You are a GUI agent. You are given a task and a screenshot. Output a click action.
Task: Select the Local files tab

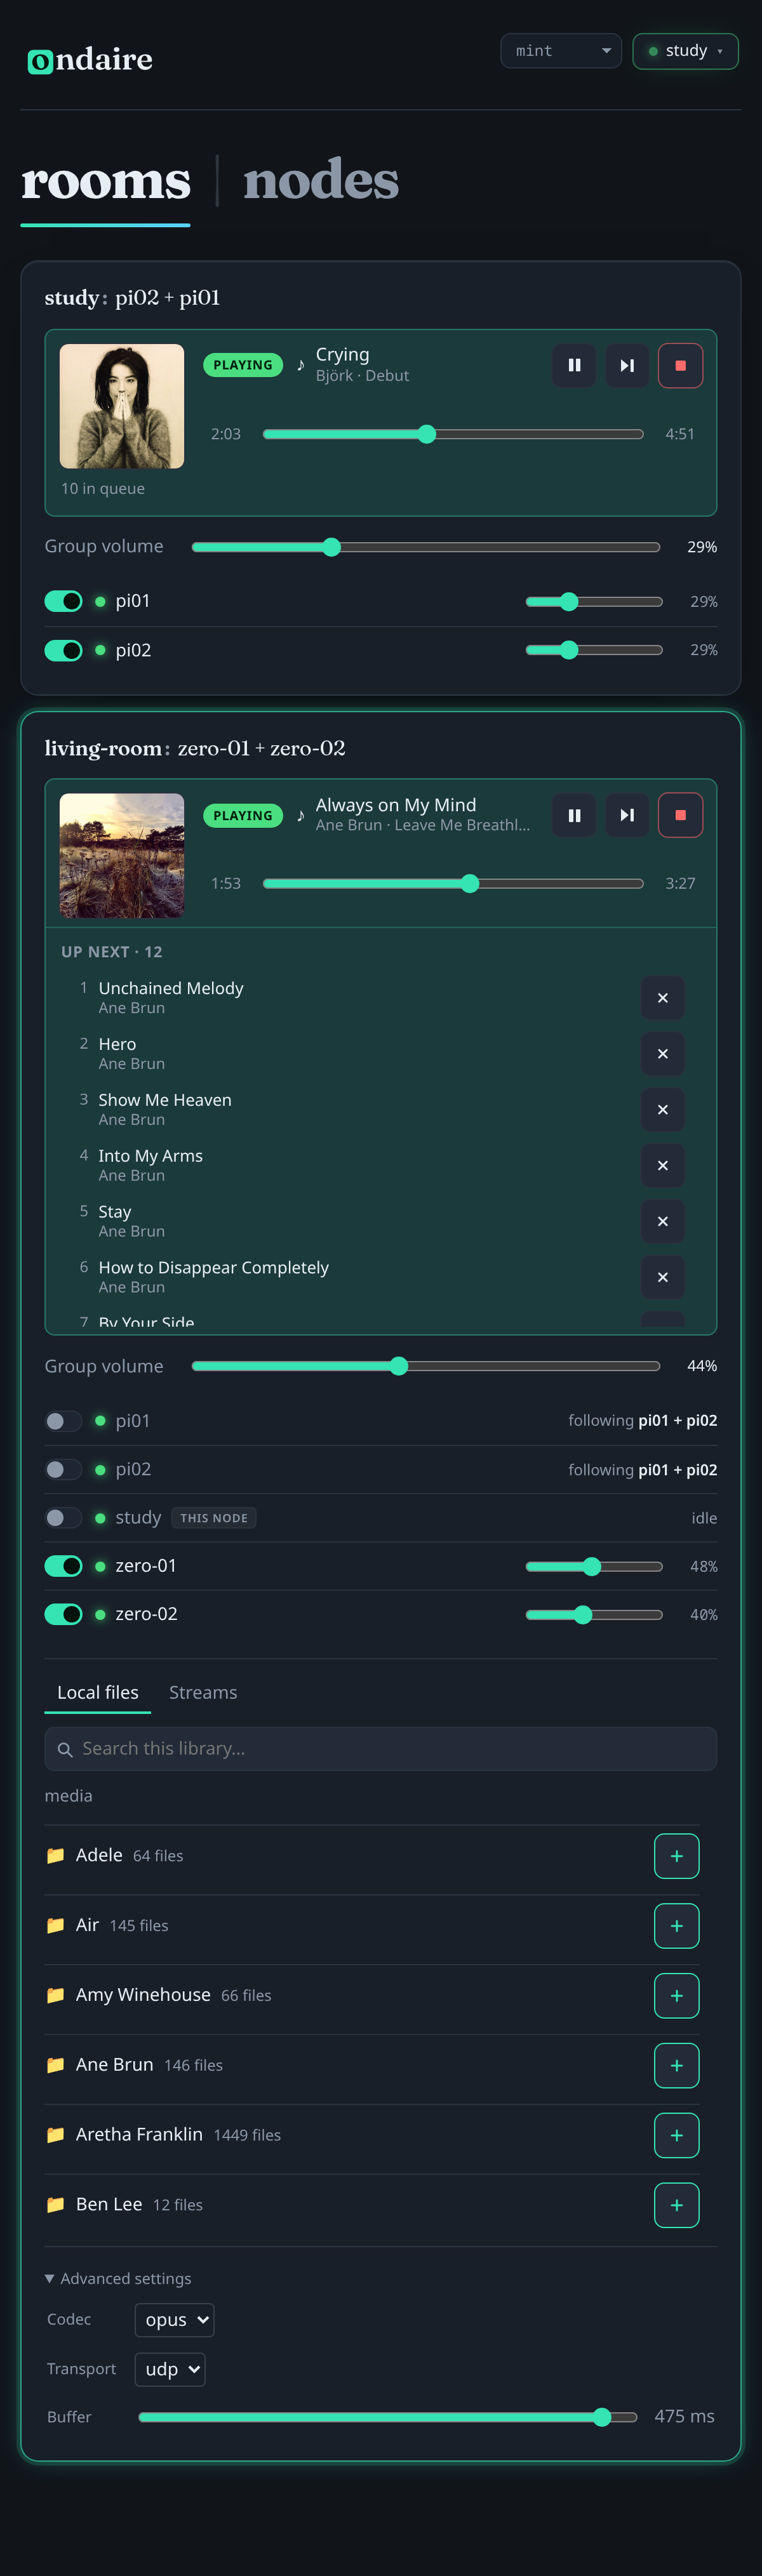point(98,1692)
